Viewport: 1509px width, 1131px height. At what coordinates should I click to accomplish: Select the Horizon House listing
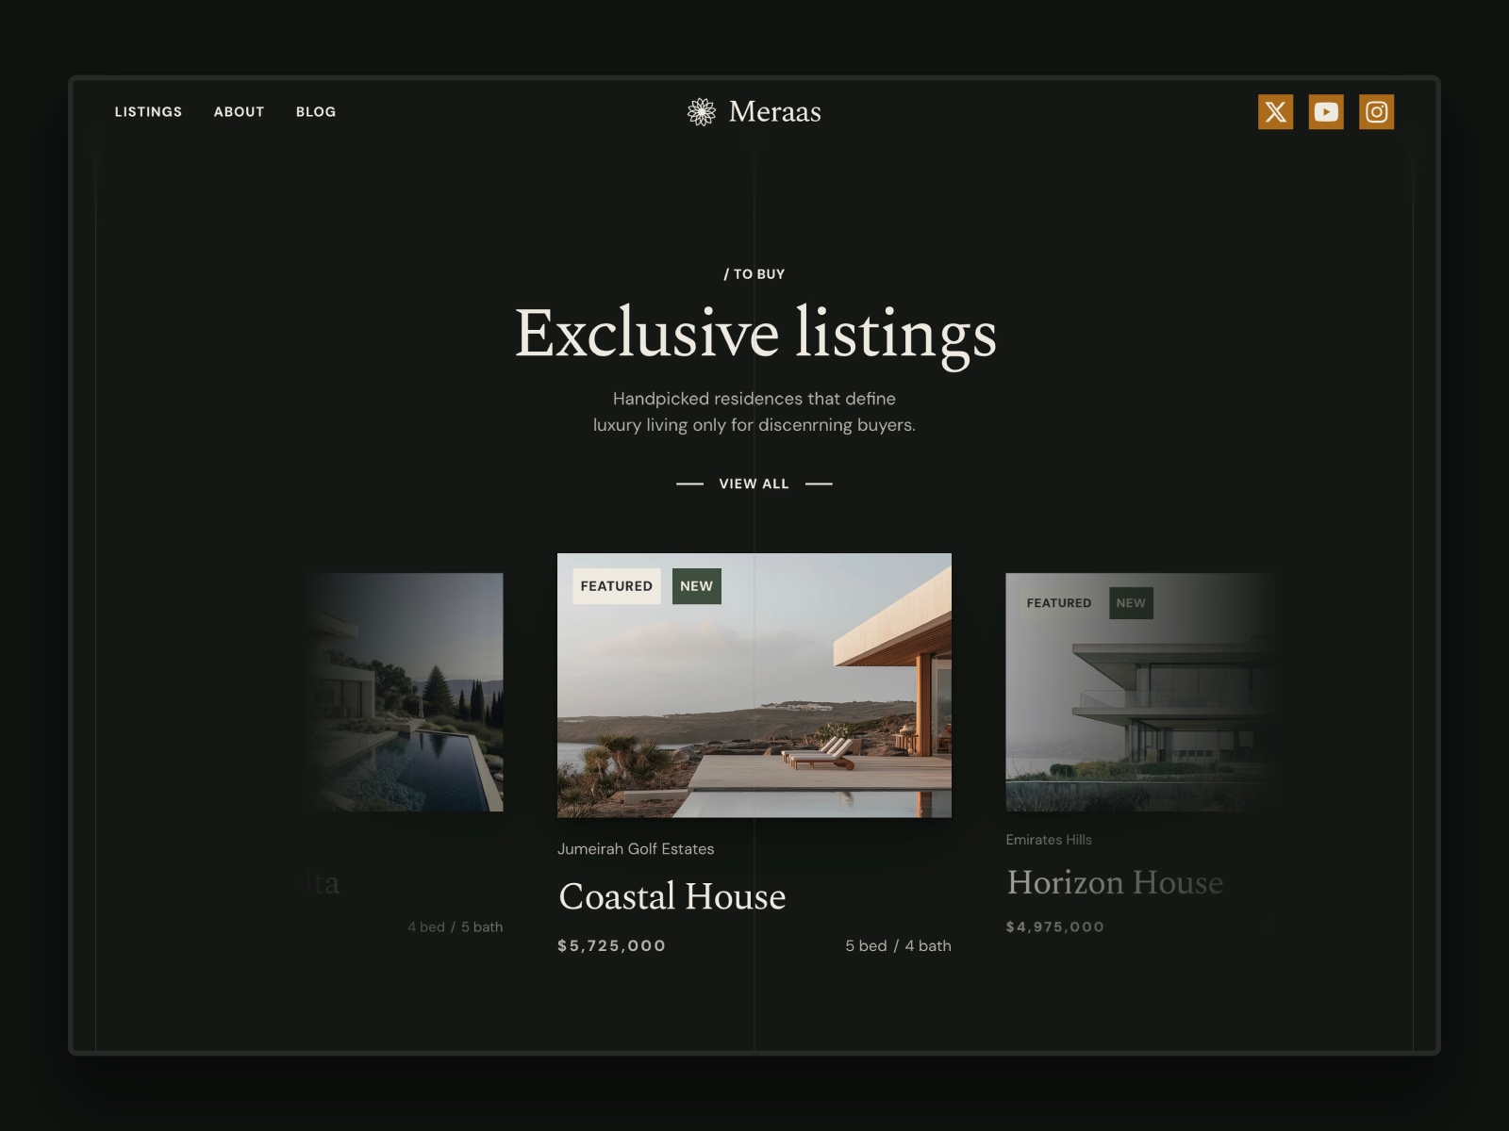click(1116, 883)
